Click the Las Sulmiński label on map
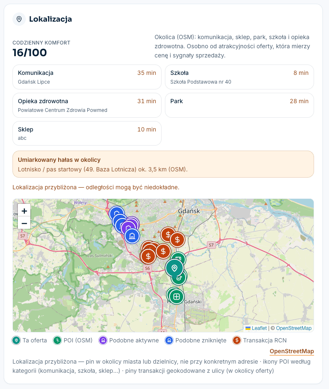 100,255
